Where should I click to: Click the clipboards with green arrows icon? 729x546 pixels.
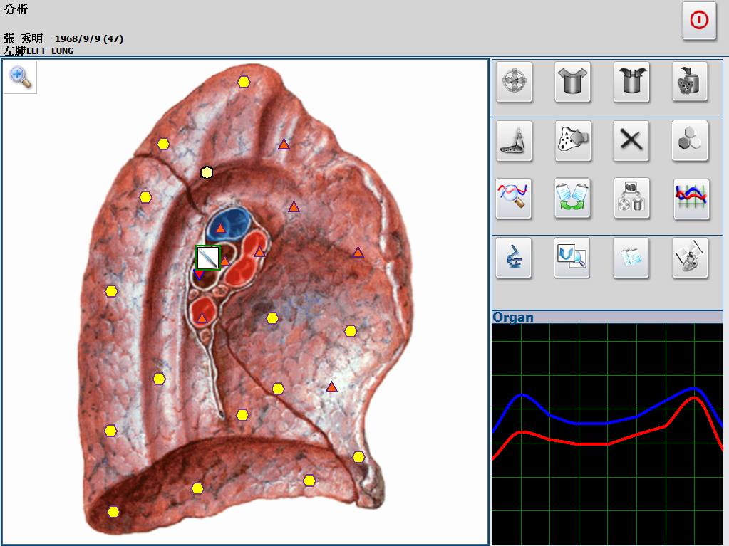point(572,199)
